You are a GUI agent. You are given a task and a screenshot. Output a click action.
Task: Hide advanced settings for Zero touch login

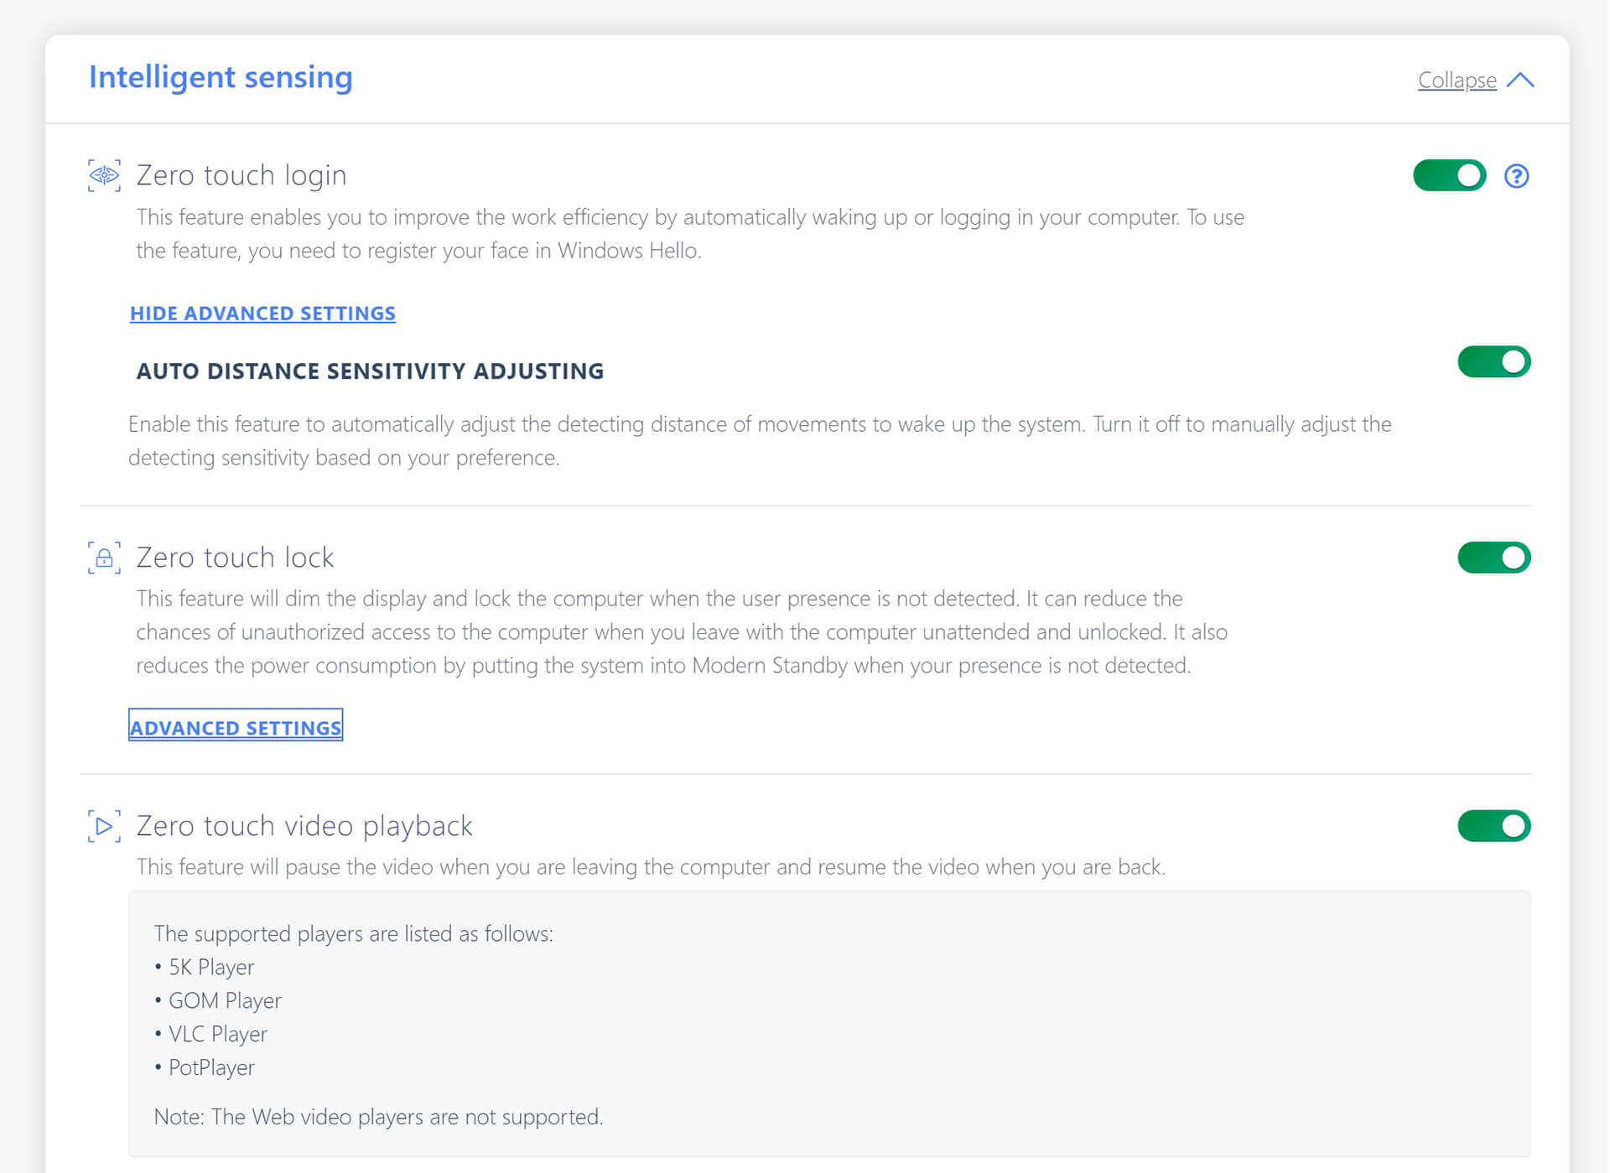pos(262,314)
